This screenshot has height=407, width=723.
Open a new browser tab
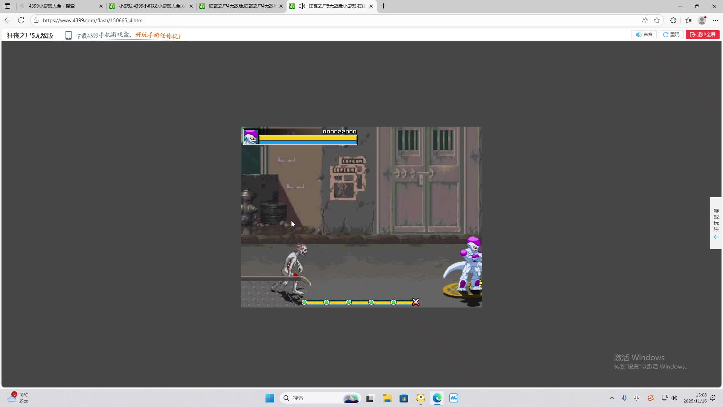tap(383, 6)
